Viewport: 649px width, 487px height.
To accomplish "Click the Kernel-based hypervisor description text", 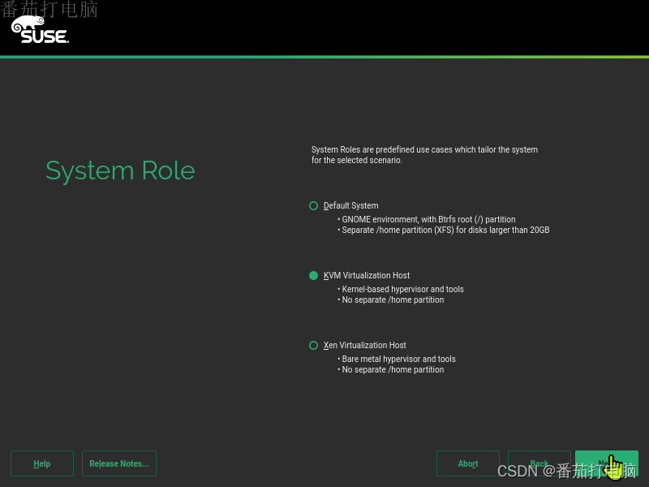I will point(401,289).
